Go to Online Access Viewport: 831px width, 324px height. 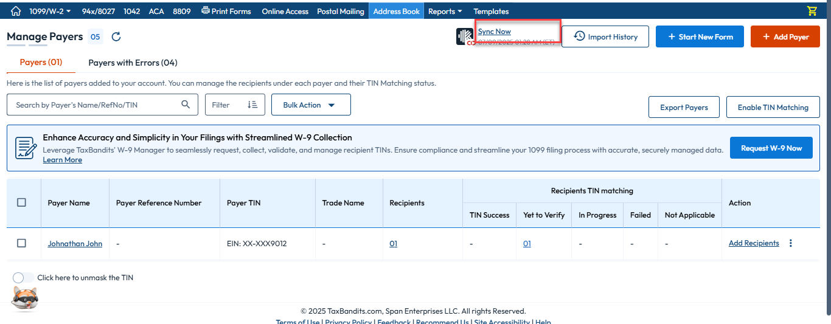(285, 11)
